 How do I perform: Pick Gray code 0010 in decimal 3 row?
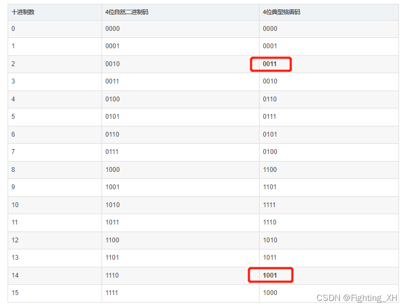(270, 81)
